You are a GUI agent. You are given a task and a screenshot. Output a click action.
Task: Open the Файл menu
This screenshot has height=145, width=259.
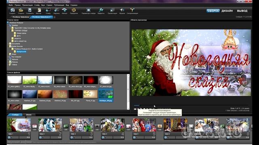11,5
